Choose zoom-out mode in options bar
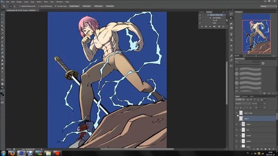This screenshot has width=278, height=156. point(14,6)
